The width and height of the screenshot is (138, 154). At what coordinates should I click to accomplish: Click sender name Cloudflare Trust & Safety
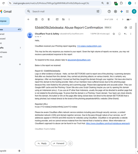[47, 34]
